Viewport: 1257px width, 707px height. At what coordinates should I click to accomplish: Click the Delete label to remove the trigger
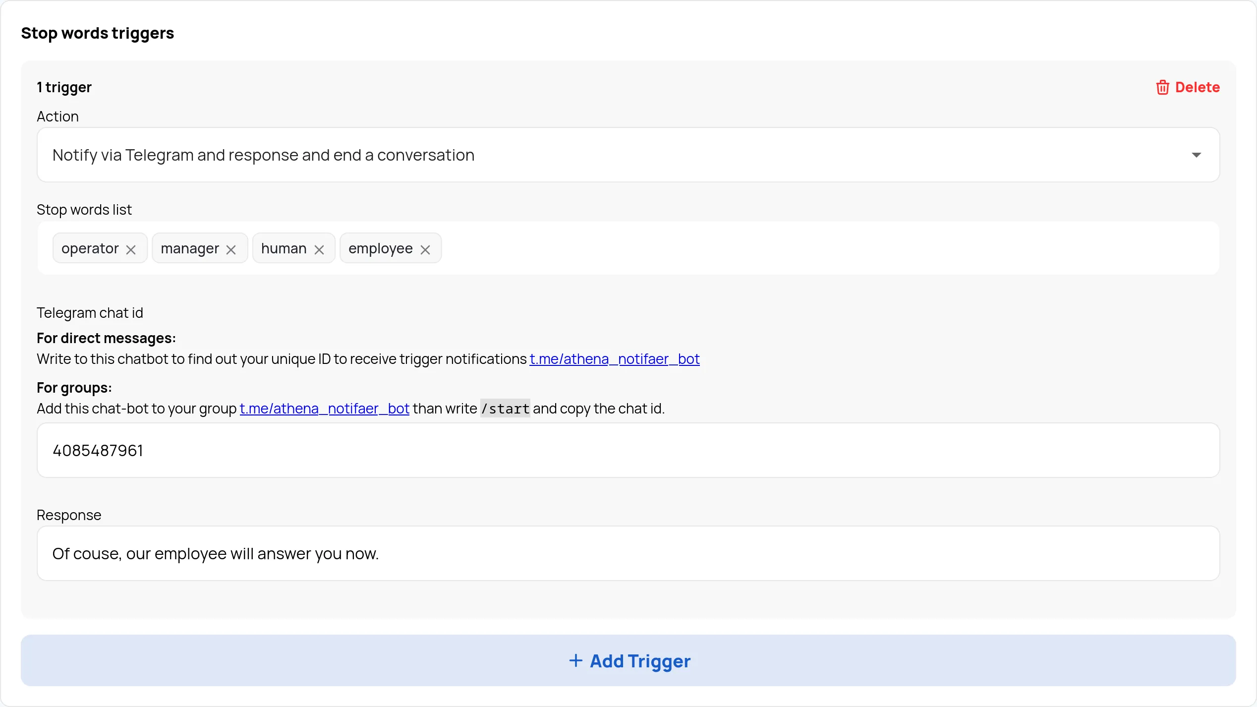pyautogui.click(x=1197, y=87)
